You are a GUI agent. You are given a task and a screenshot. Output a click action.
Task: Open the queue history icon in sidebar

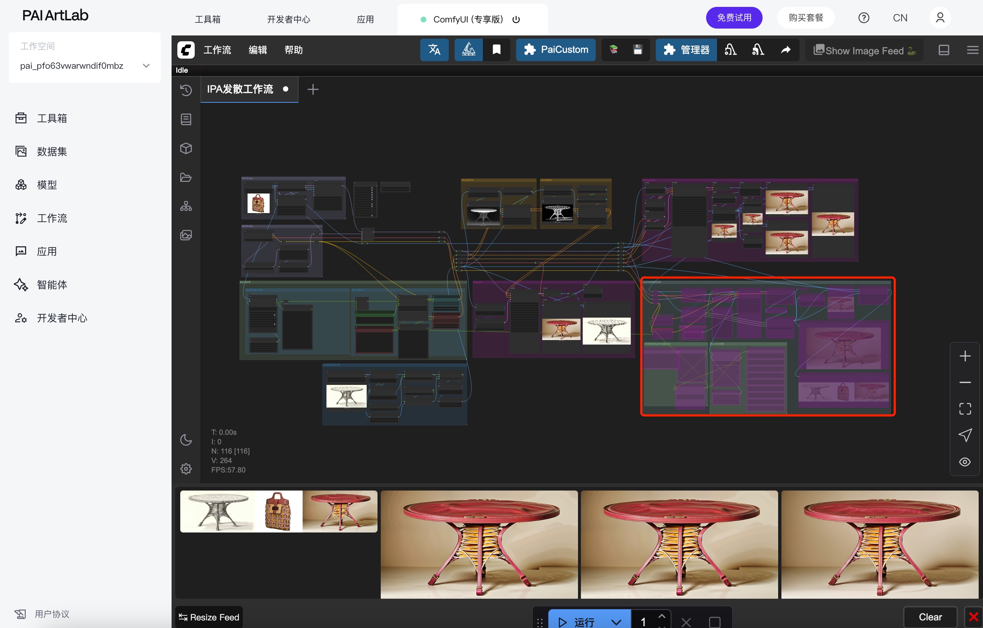pyautogui.click(x=186, y=90)
